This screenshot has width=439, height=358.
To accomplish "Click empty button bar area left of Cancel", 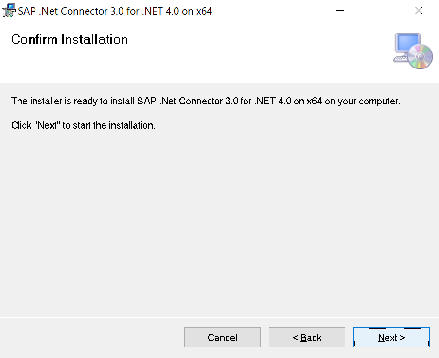I will click(92, 338).
